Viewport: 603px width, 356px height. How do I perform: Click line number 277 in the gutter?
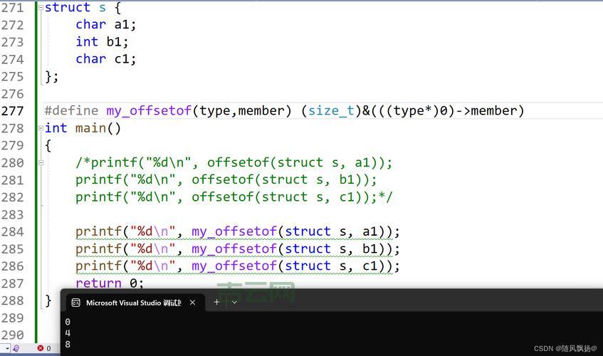click(x=13, y=111)
